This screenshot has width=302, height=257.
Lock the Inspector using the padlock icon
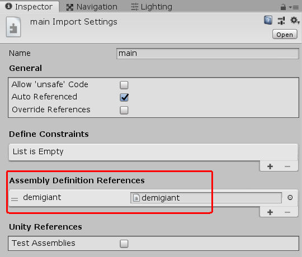pyautogui.click(x=283, y=7)
